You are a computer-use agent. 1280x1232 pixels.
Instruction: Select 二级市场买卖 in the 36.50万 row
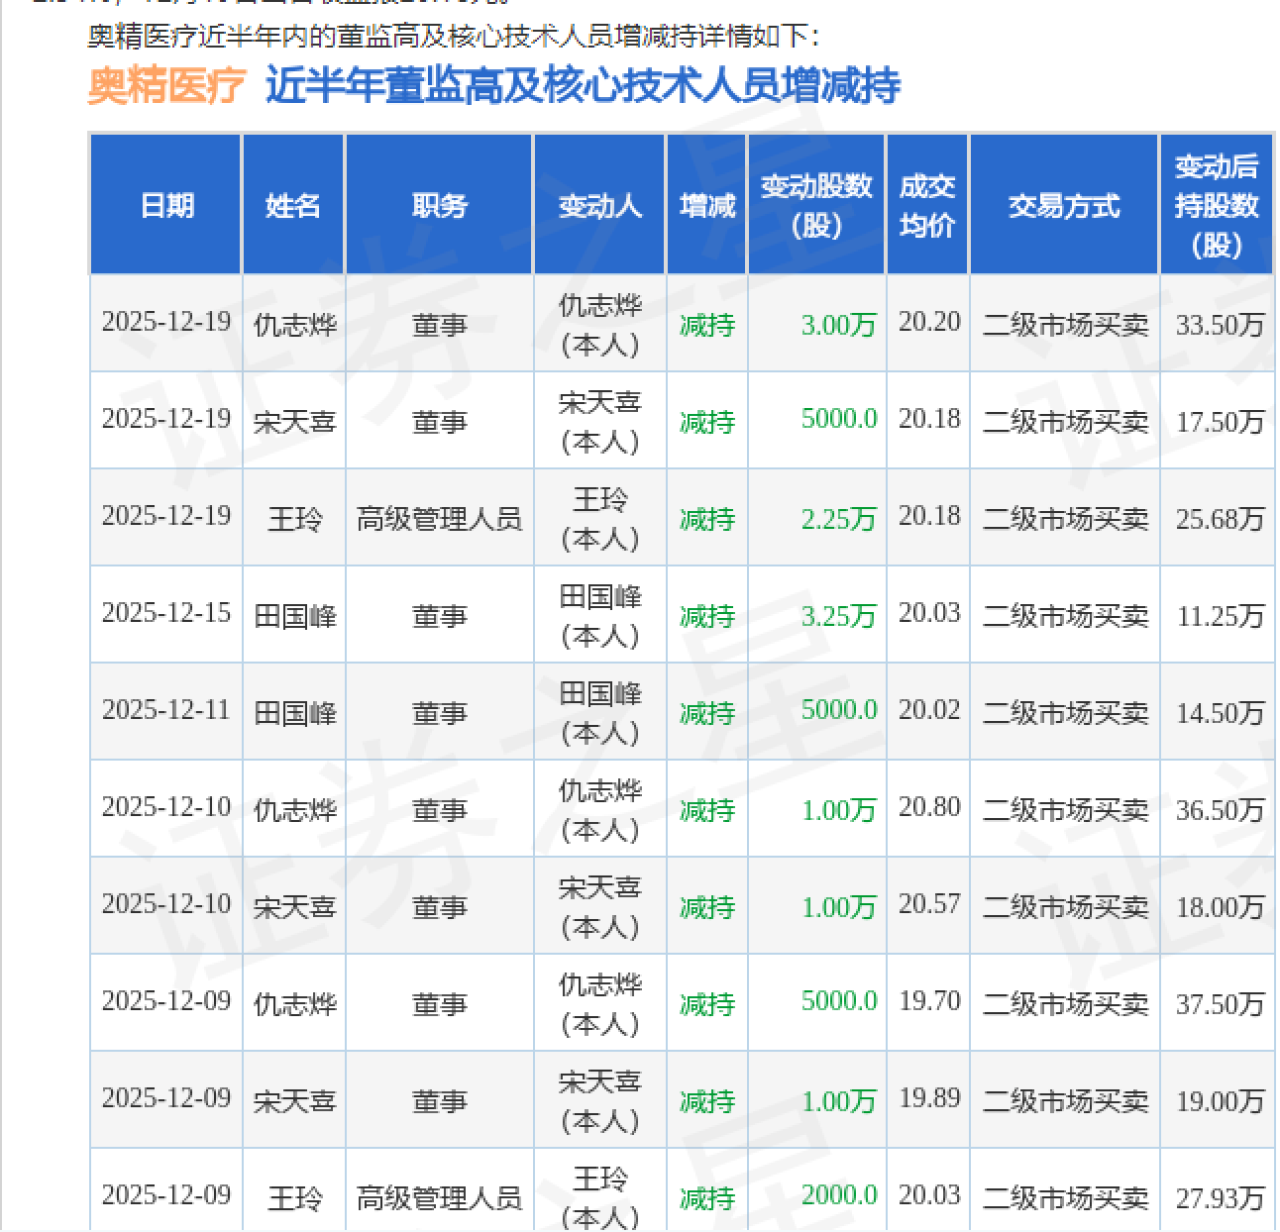pos(1065,810)
